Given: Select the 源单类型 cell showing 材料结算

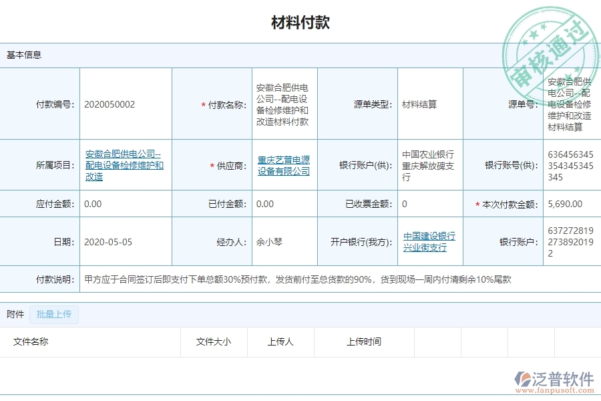Looking at the screenshot, I should click(x=418, y=104).
